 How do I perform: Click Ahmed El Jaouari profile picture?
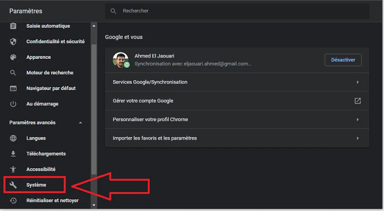tap(121, 60)
